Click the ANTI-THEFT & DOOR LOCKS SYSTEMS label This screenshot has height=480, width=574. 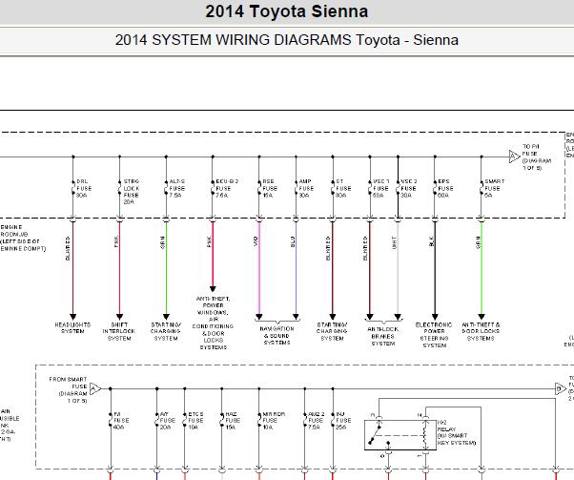tap(481, 331)
